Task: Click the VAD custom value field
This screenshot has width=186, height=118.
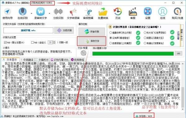Action: [50, 42]
